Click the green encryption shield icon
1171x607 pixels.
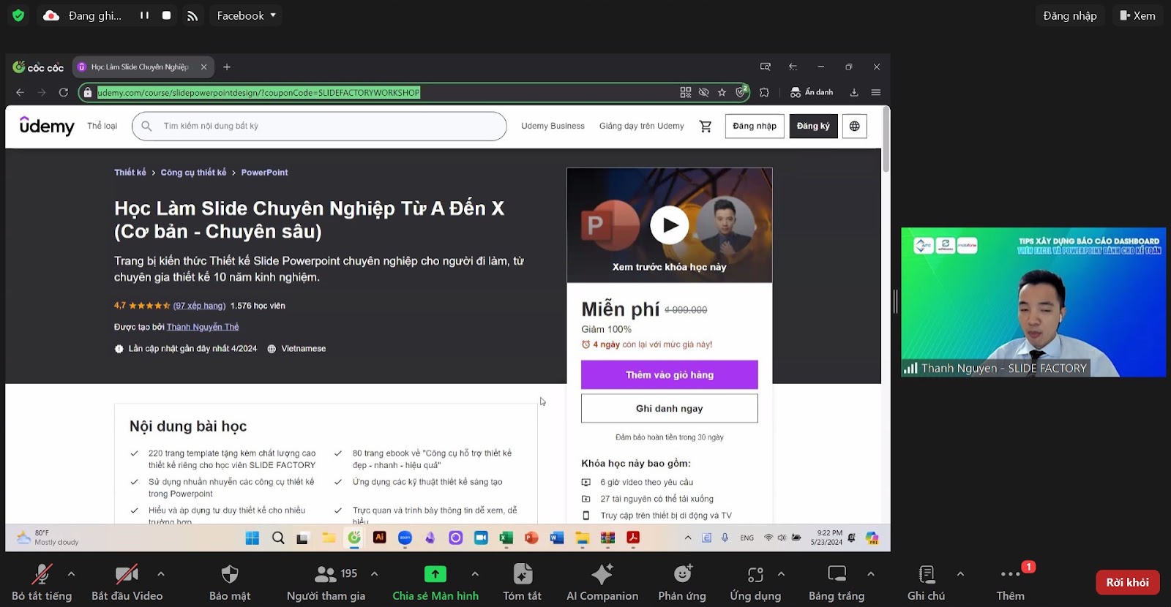click(x=18, y=15)
